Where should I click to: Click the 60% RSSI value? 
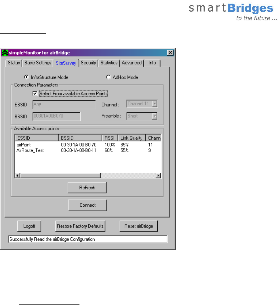[x=109, y=150]
